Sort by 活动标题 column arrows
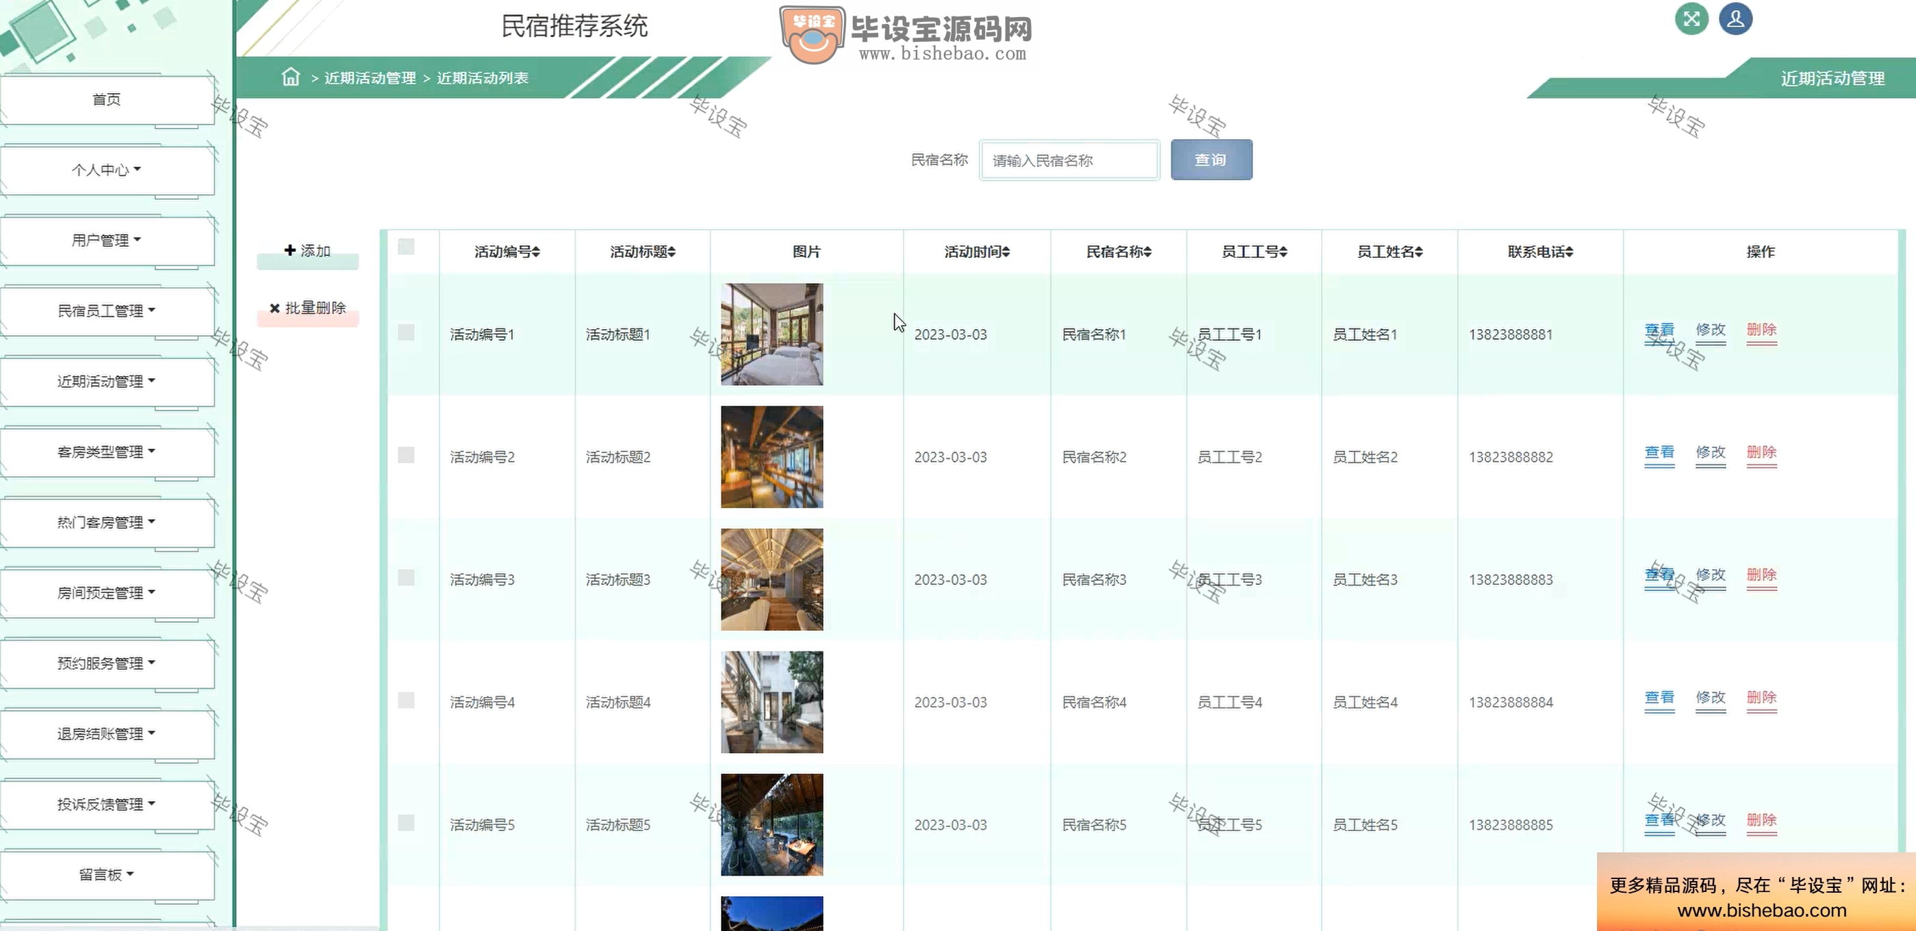 [x=671, y=252]
